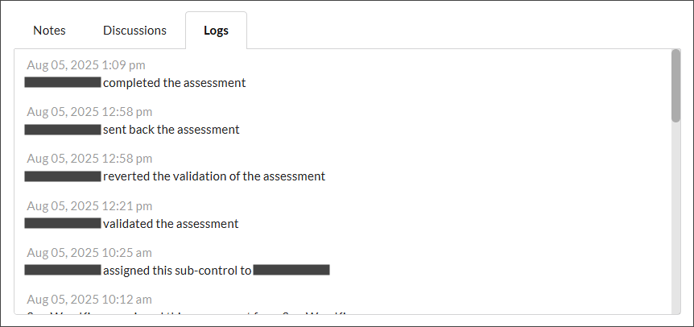Click the vertical scrollbar thumb
This screenshot has height=327, width=694.
pos(675,85)
